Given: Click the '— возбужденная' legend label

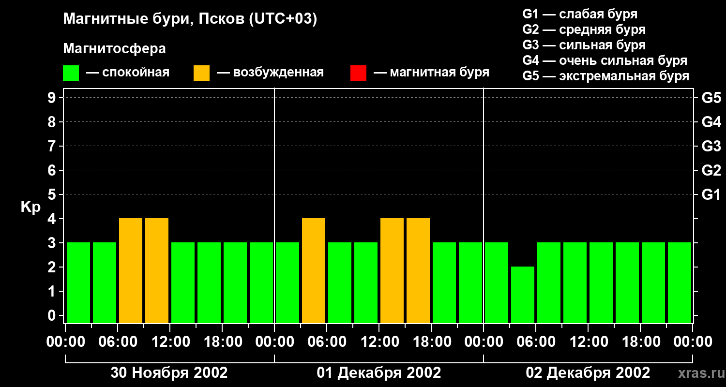Looking at the screenshot, I should click(270, 73).
